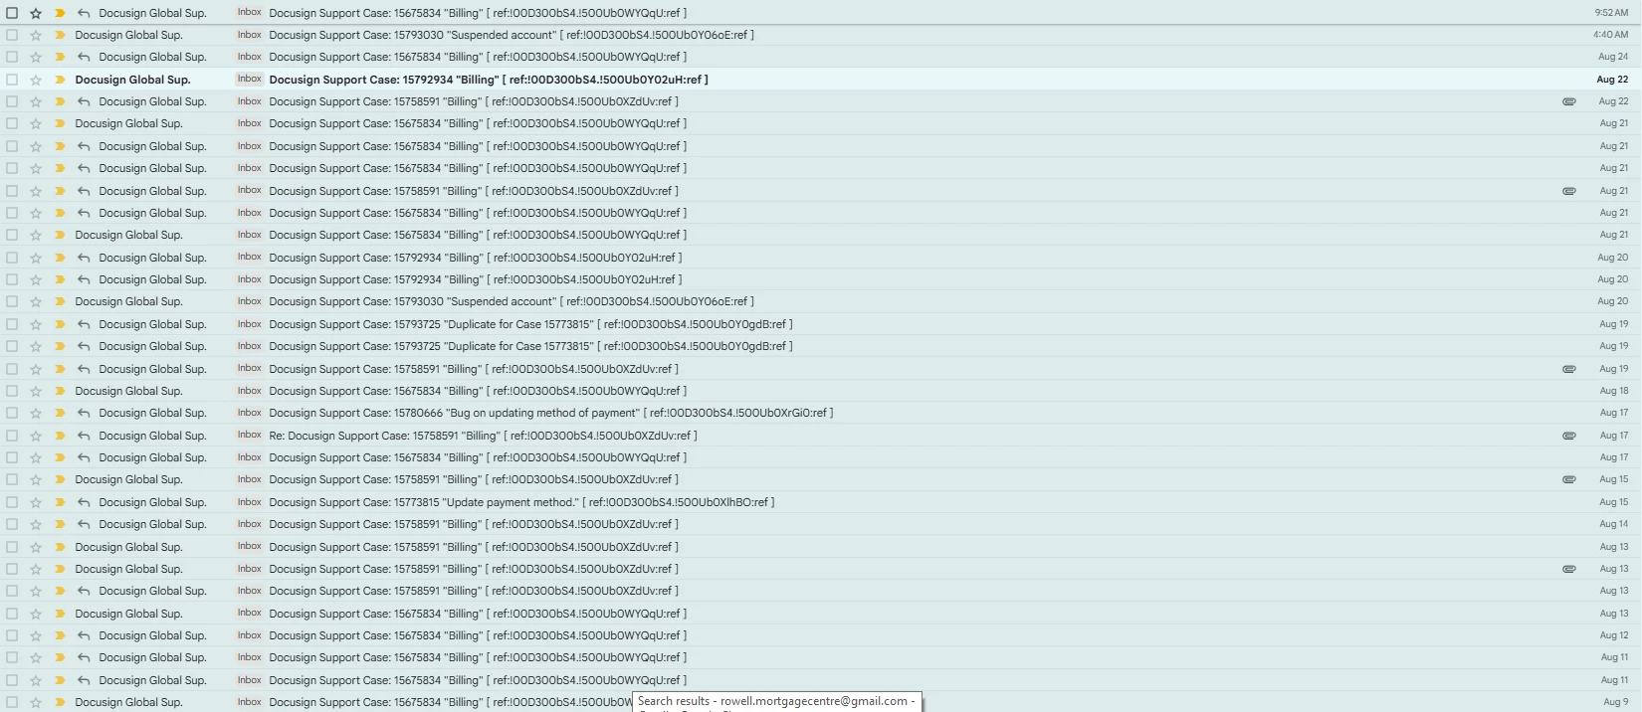Tick checkbox for Re: Docusign Support email
The image size is (1642, 712).
(12, 436)
